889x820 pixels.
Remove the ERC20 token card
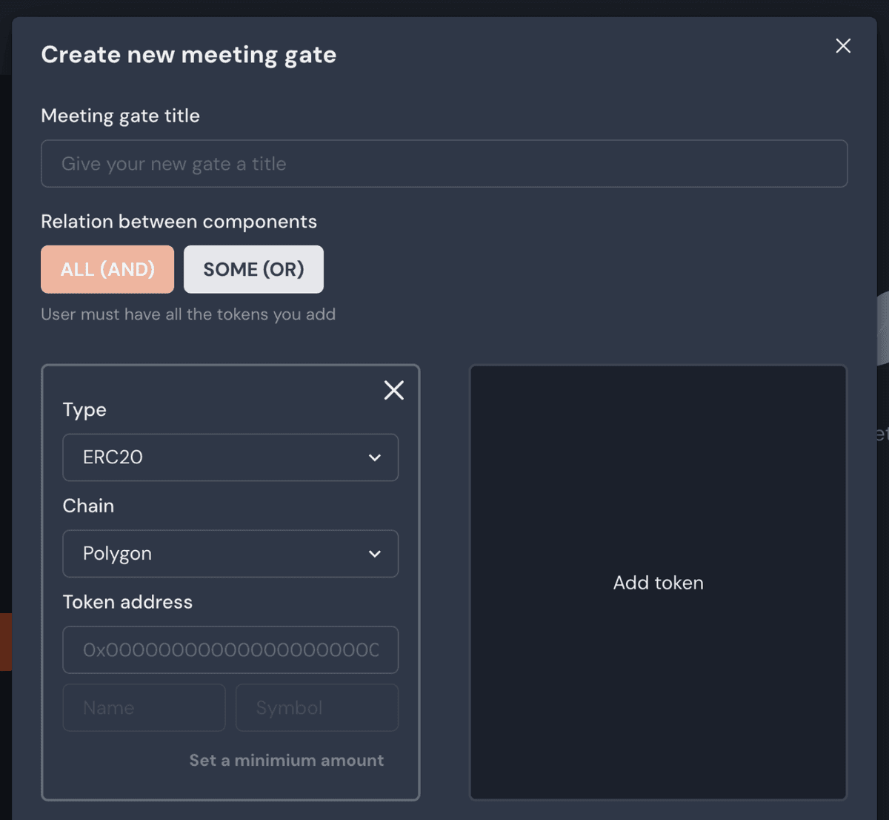click(x=394, y=390)
